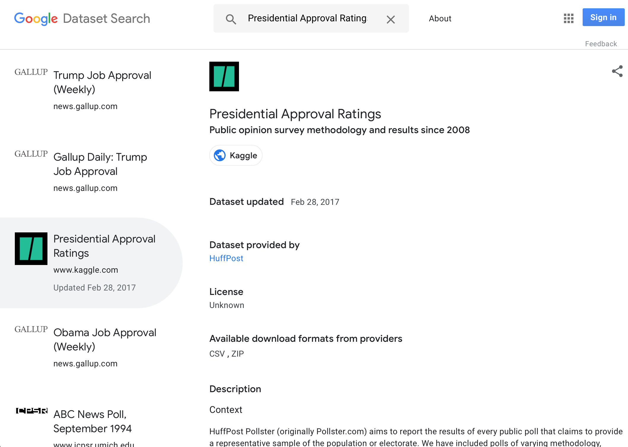Click 'Available download formats from providers' label
Screen dimensions: 628x447
coord(306,339)
